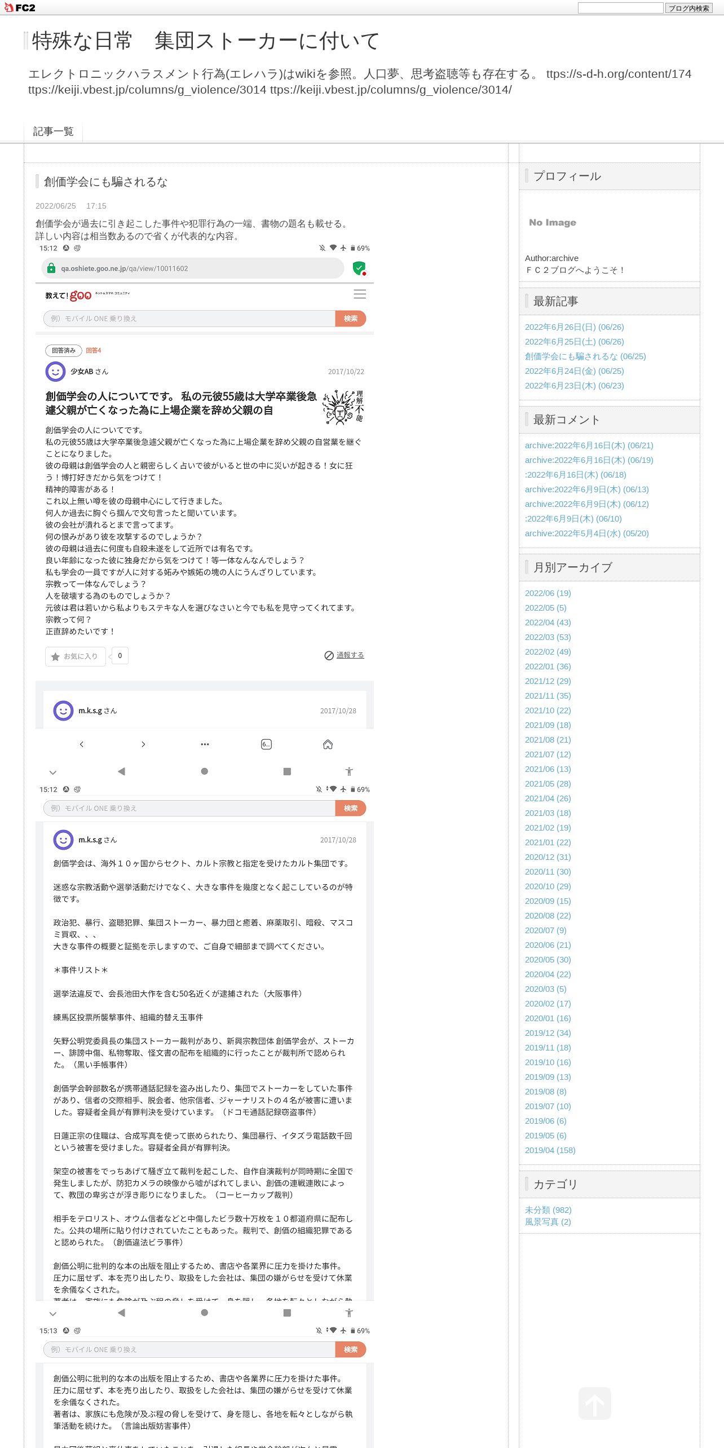Click the No Image profile picture

tap(553, 223)
